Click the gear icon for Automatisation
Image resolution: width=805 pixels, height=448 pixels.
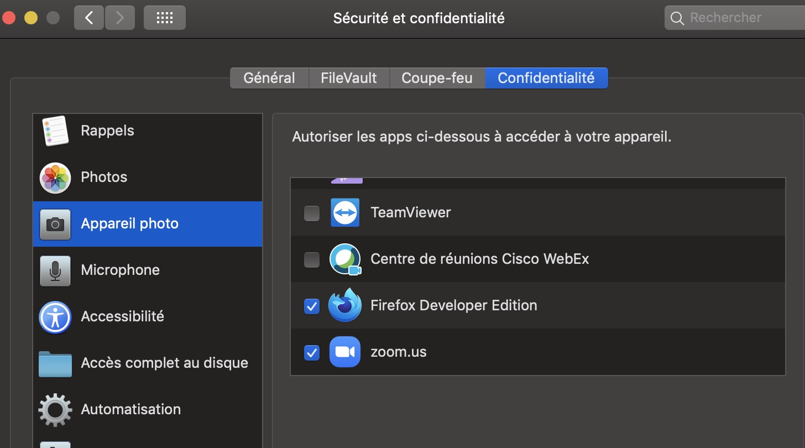pos(55,410)
